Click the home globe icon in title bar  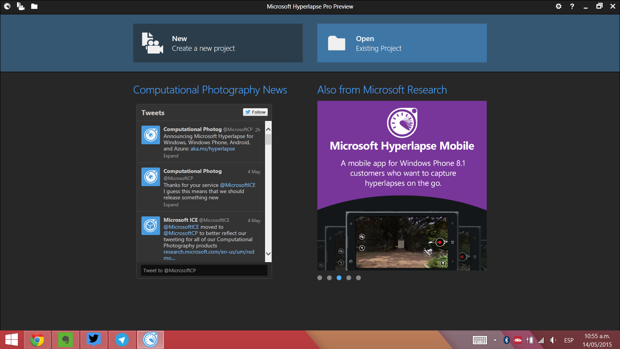pos(7,6)
